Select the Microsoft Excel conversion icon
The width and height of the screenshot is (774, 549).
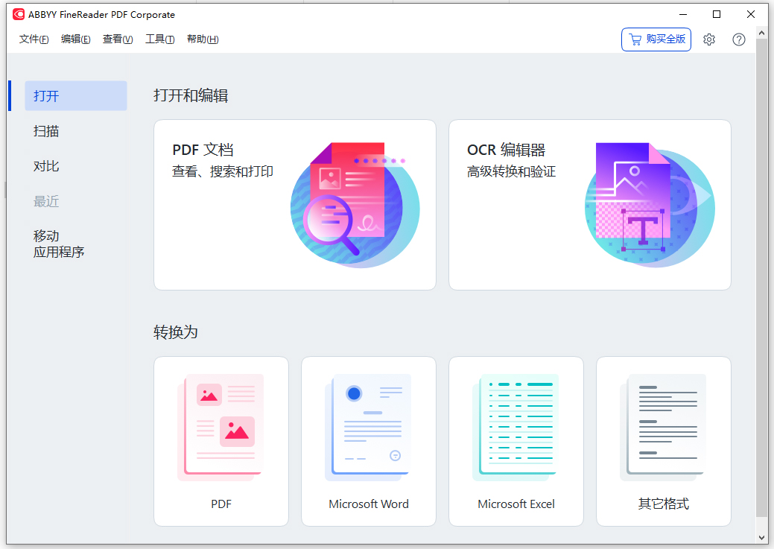point(516,427)
